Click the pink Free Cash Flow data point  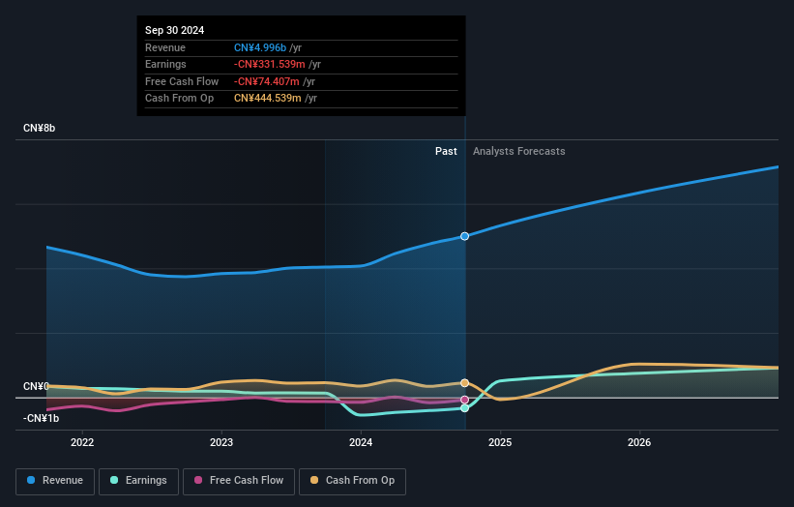464,401
